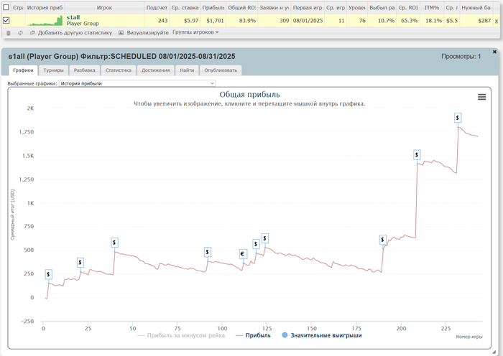Image resolution: width=503 pixels, height=356 pixels.
Task: Sort by the 'Игрок' column header
Action: [x=105, y=7]
